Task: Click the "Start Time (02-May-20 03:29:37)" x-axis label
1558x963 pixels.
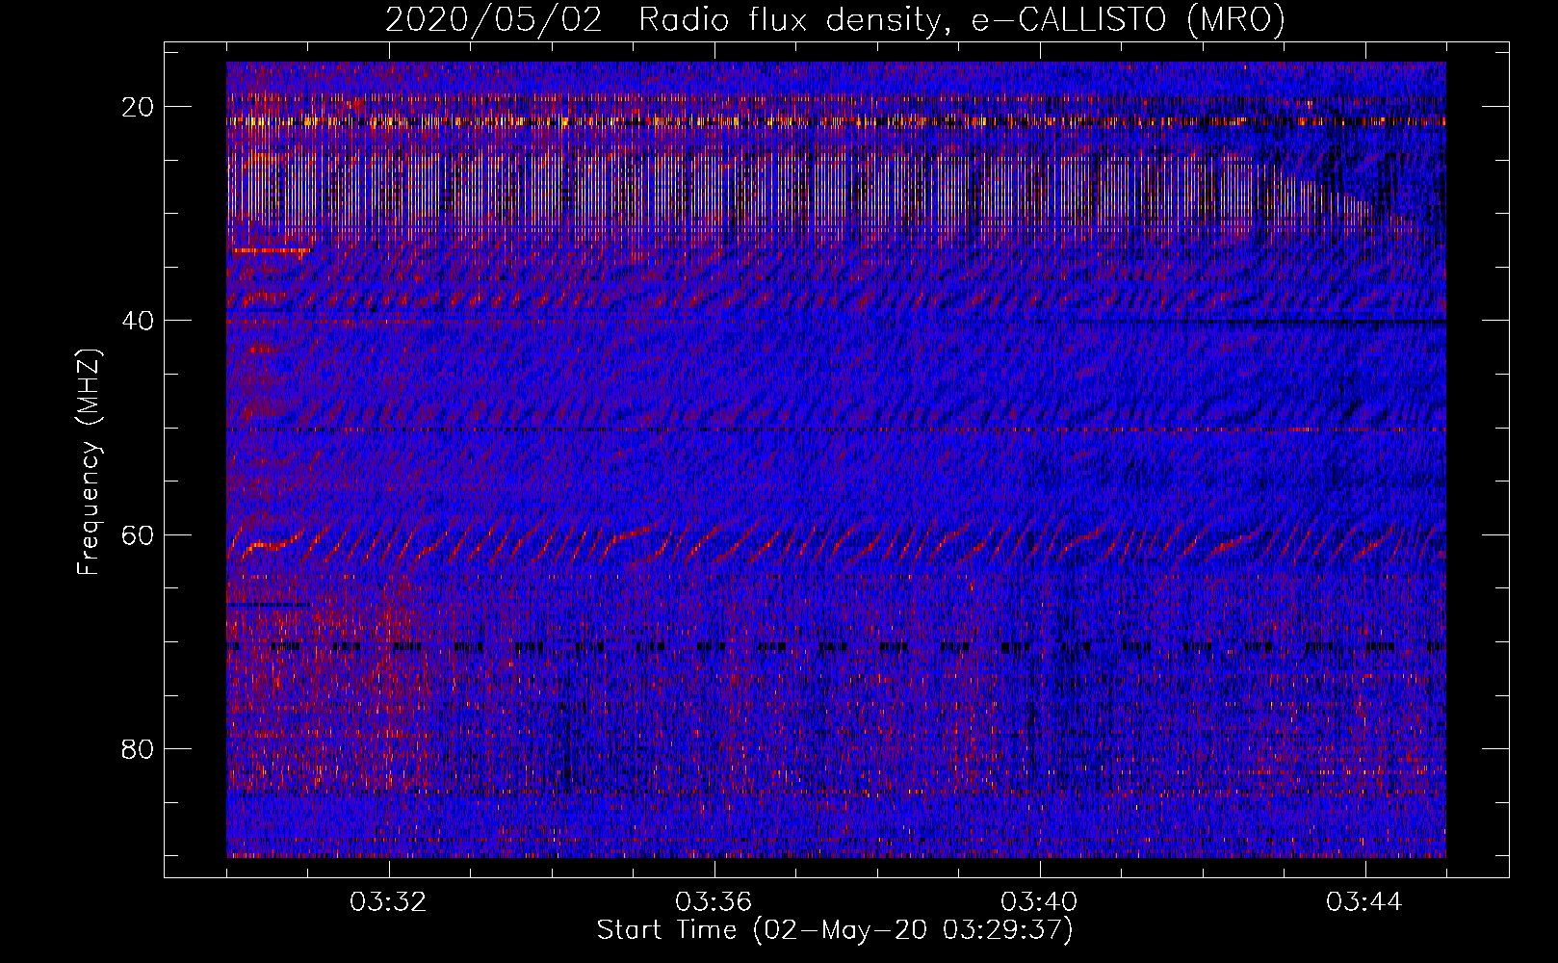Action: tap(835, 930)
